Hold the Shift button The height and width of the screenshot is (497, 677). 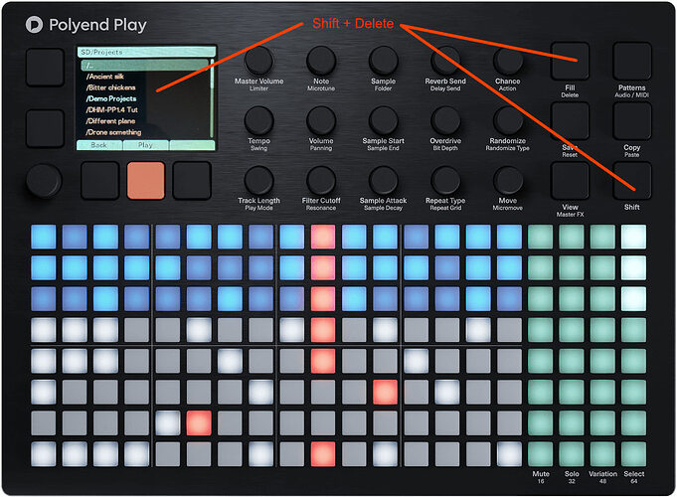click(x=632, y=181)
